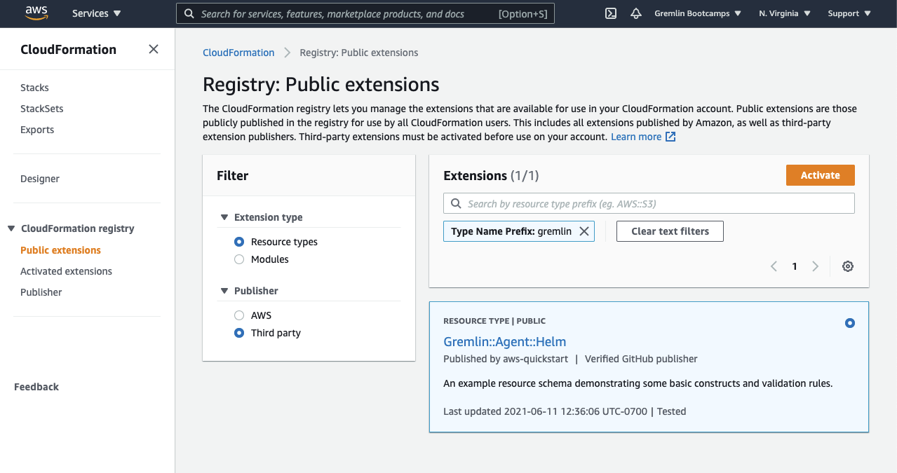The width and height of the screenshot is (897, 473).
Task: Remove the gremlin Type Name Prefix filter
Action: point(584,231)
